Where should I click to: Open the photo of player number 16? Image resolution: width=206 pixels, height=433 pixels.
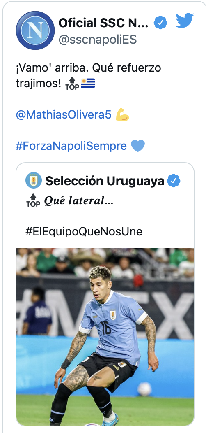(105, 336)
